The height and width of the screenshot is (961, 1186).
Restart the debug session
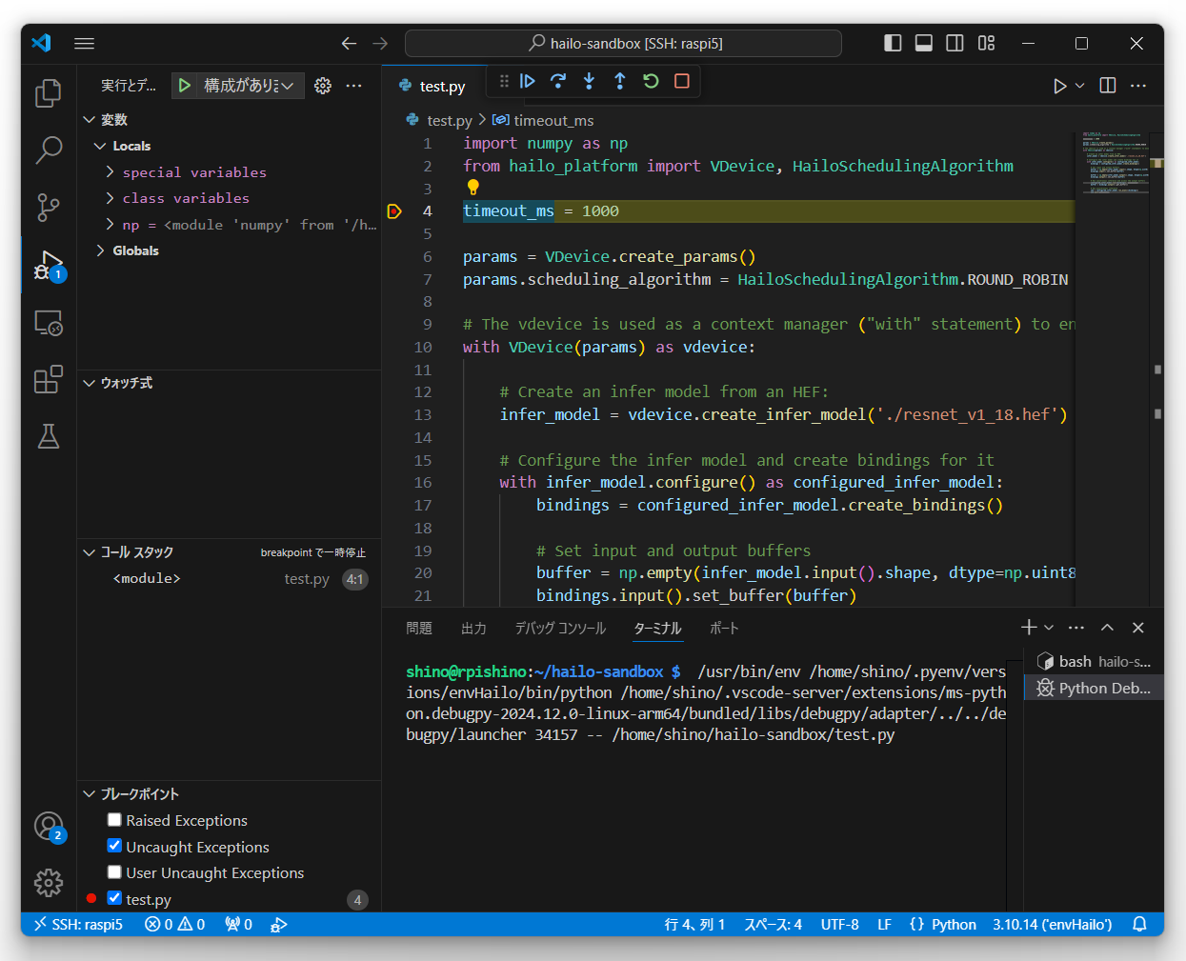(x=651, y=81)
